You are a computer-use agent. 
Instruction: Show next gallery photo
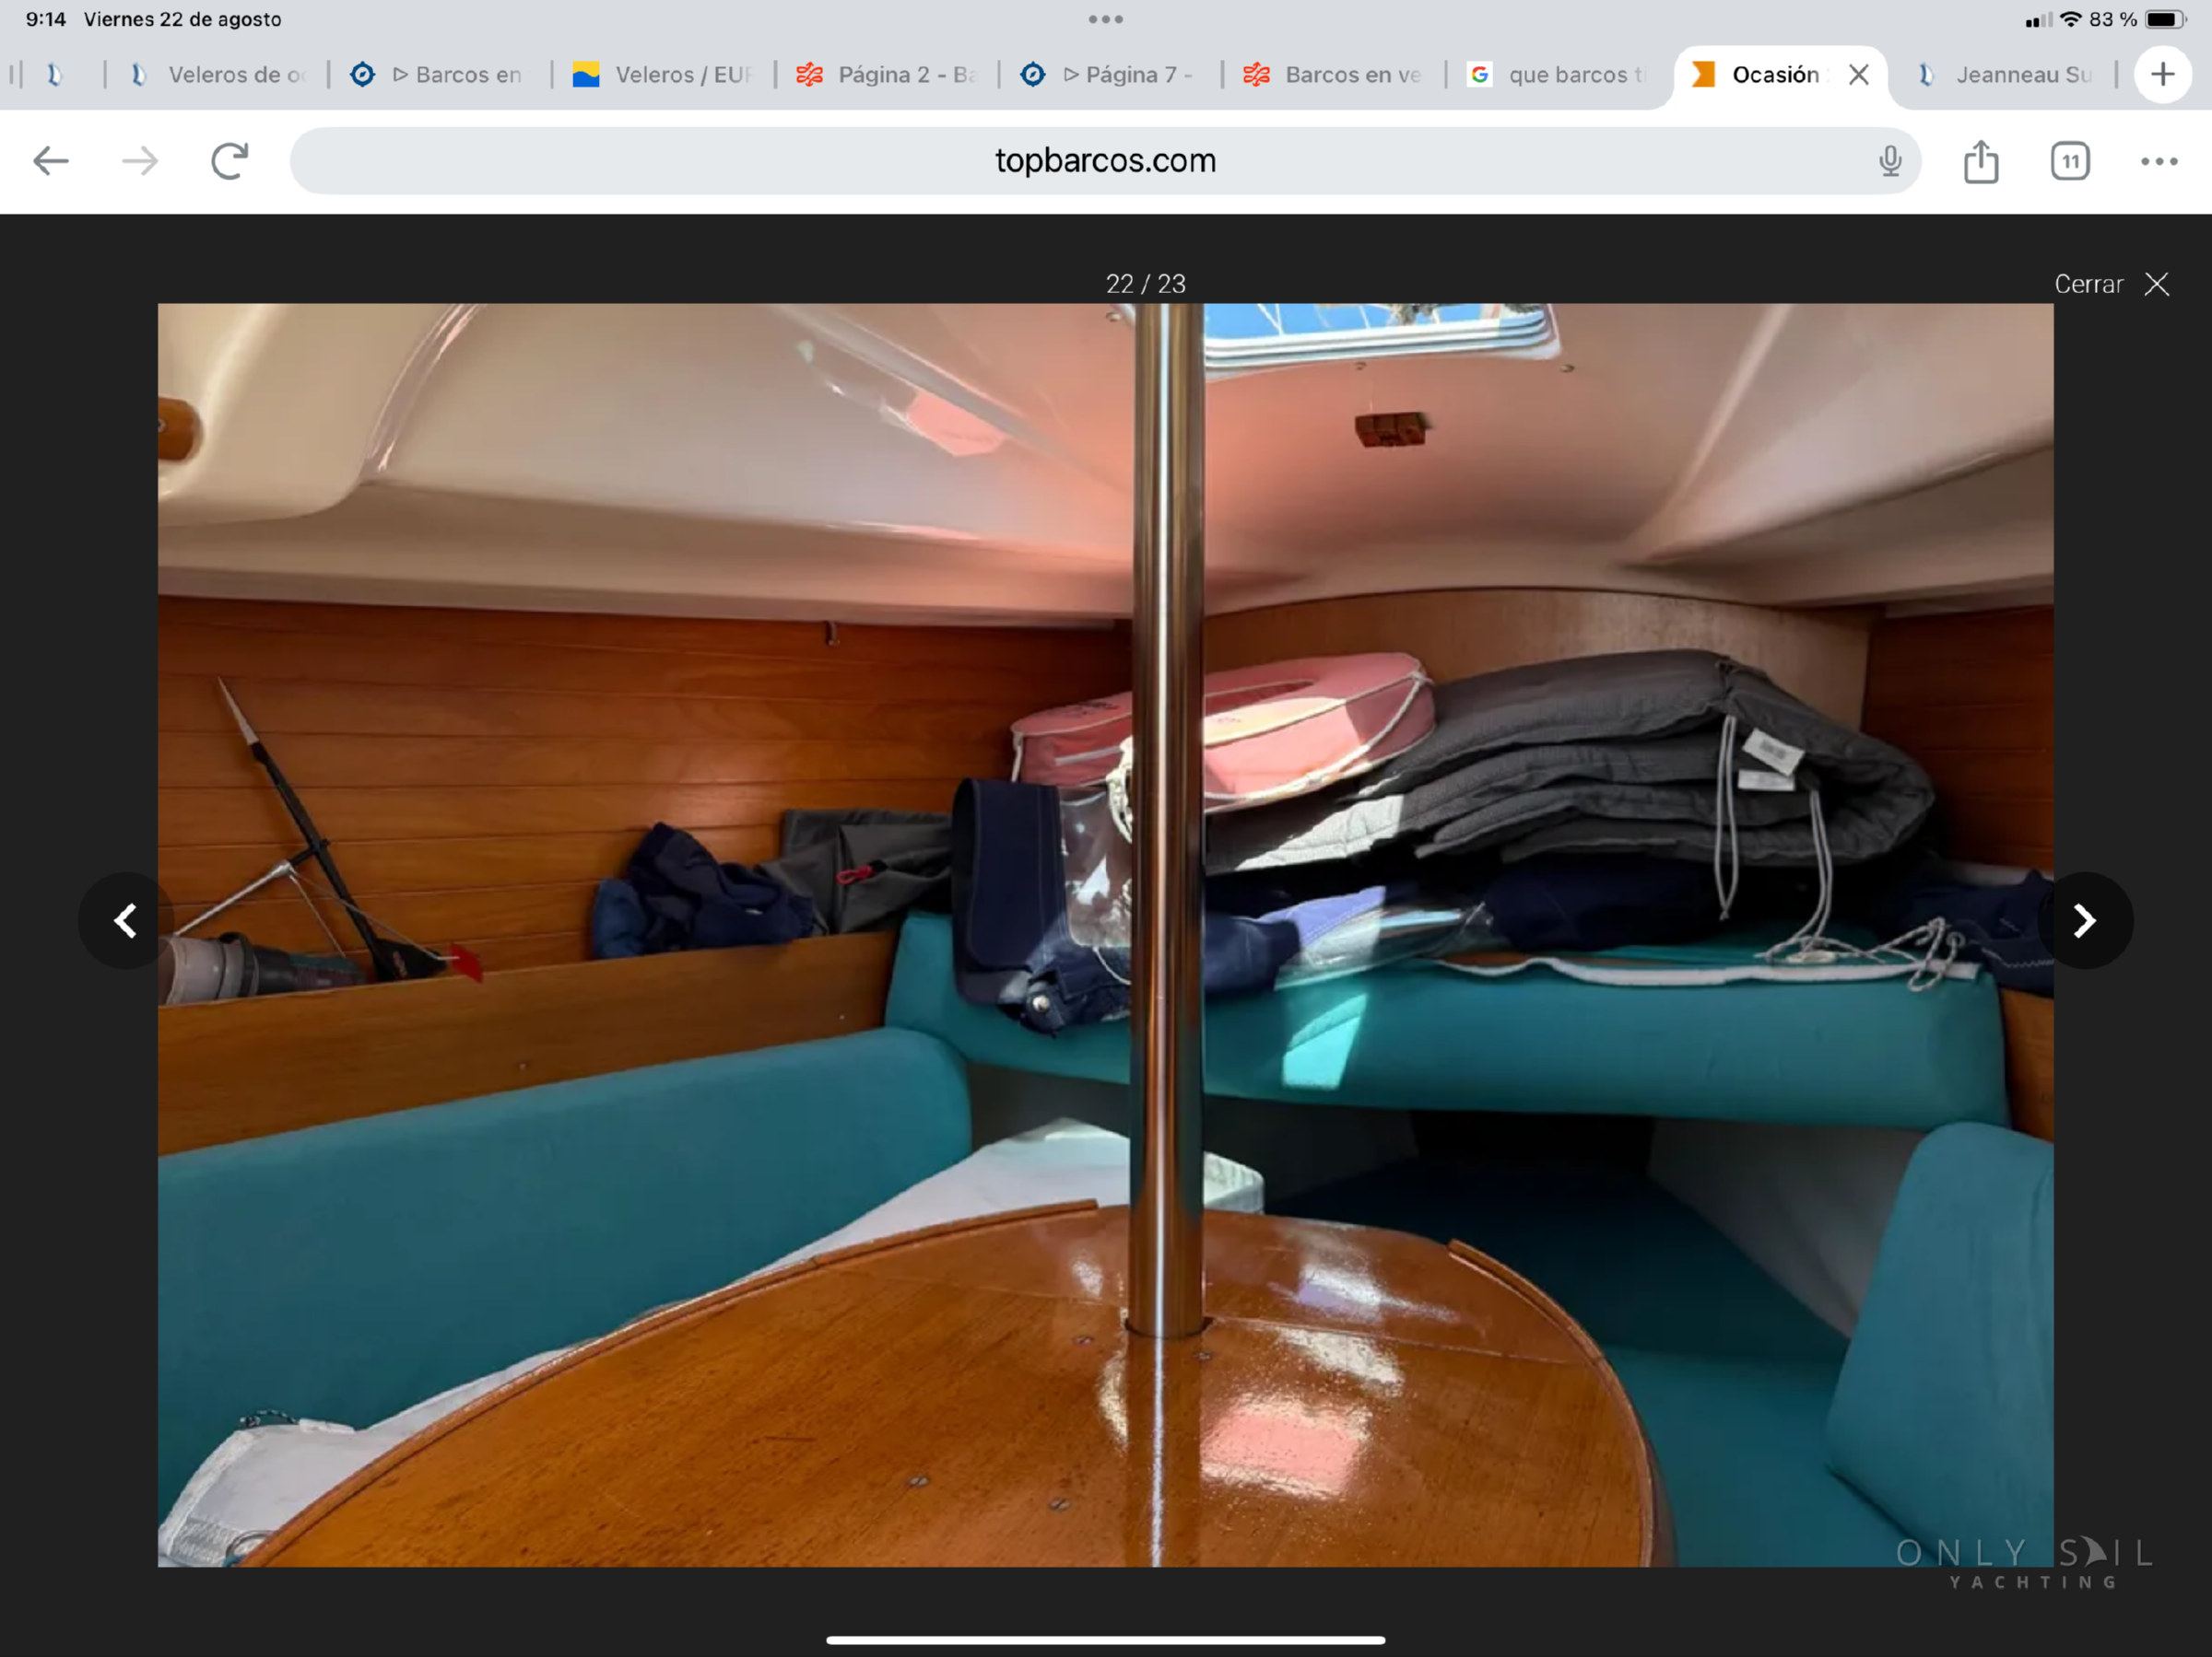click(x=2084, y=920)
